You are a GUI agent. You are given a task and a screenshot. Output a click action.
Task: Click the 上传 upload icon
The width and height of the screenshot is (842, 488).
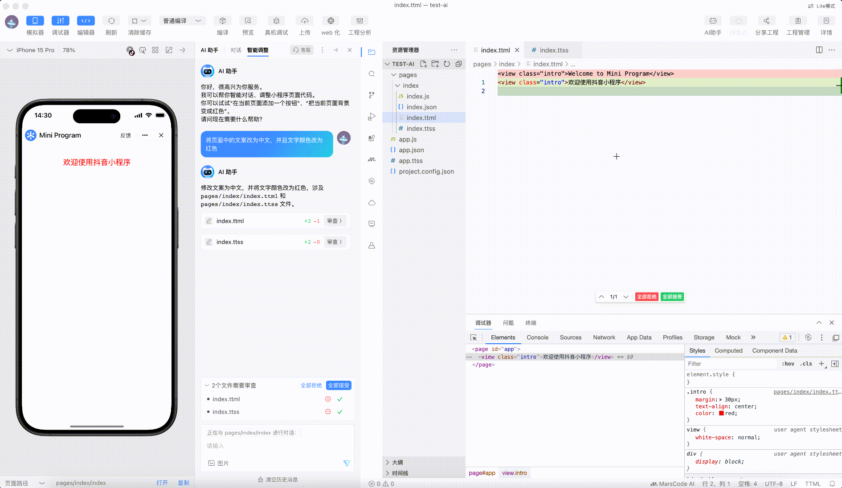tap(305, 21)
